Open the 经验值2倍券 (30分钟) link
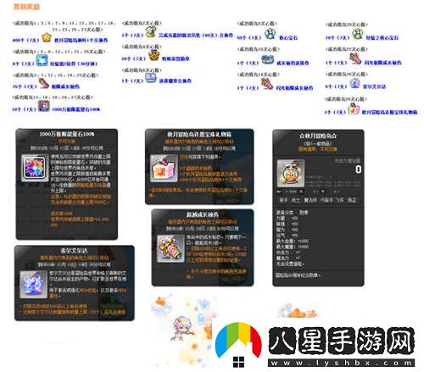 74,64
